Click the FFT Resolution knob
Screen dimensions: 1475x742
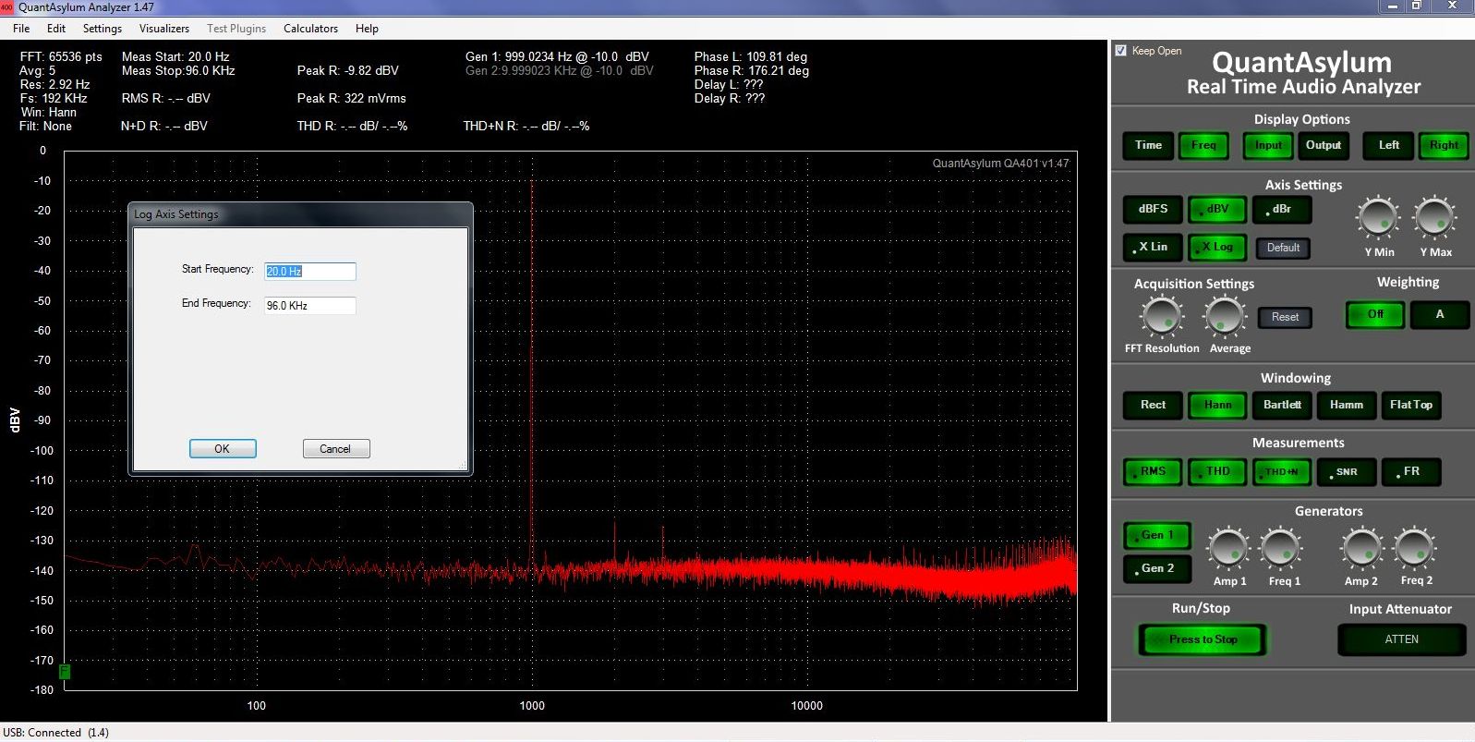[x=1162, y=317]
